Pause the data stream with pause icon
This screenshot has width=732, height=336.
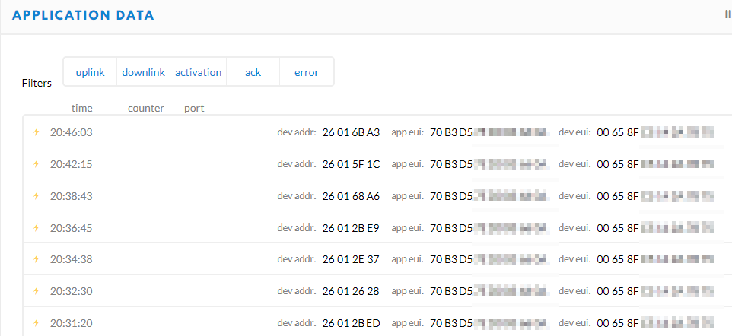coord(729,15)
